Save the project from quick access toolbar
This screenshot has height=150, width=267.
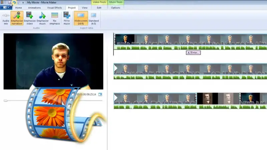tap(9, 2)
